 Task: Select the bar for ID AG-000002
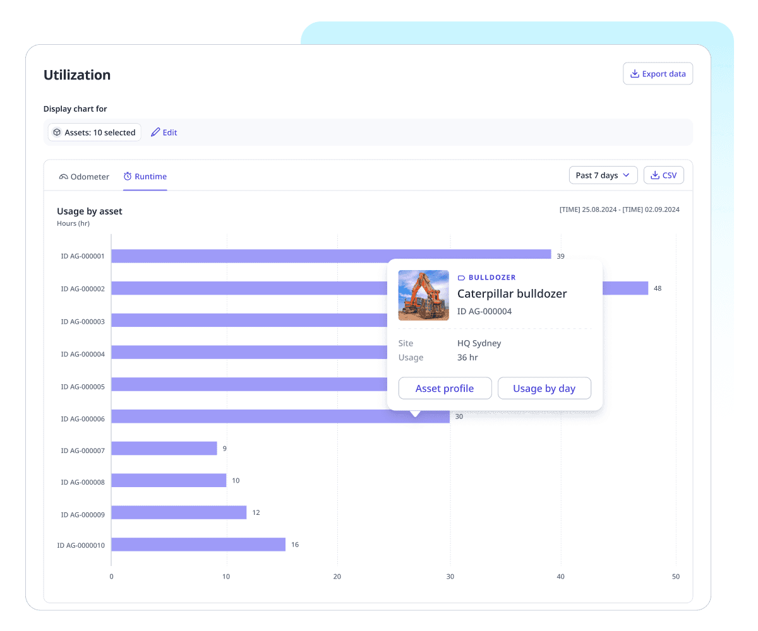pyautogui.click(x=253, y=288)
